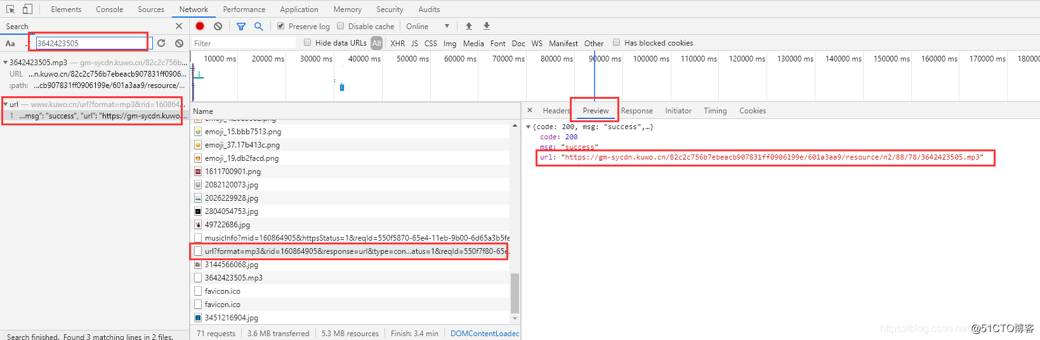This screenshot has width=1040, height=340.
Task: Select the url?format=mp3 request row
Action: 350,251
